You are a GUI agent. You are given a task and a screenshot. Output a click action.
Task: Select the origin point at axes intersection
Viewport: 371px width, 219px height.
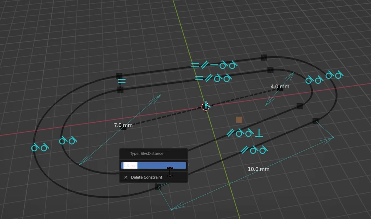(206, 106)
